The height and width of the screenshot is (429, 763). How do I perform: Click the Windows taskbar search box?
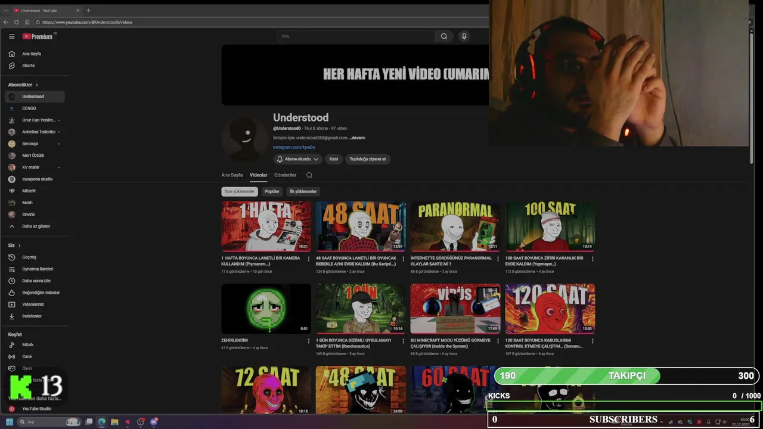[x=49, y=422]
